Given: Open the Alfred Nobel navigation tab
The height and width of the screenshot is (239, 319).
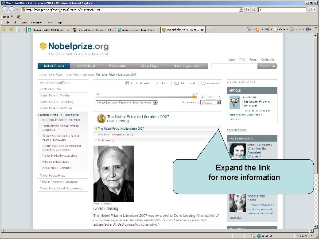Looking at the screenshot, I should pyautogui.click(x=86, y=66).
